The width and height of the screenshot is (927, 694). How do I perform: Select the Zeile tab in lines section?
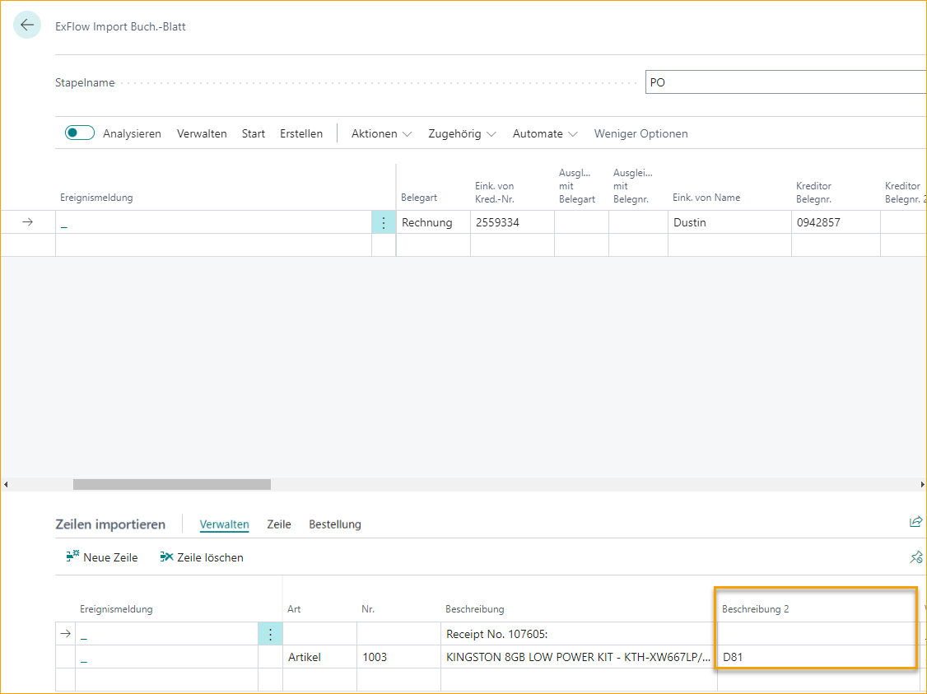click(x=279, y=524)
